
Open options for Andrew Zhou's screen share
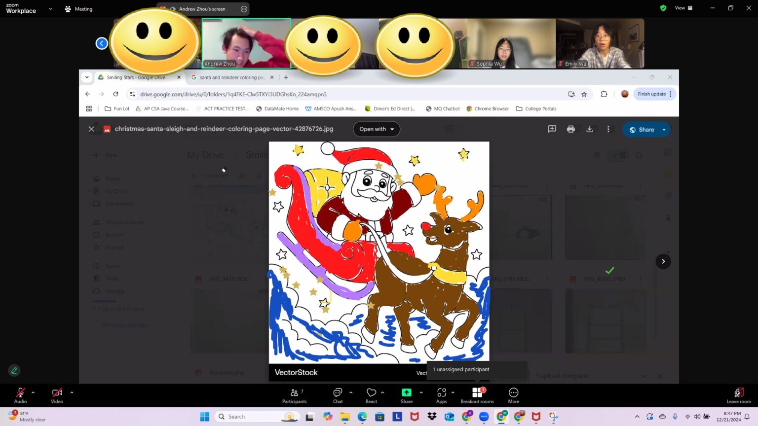click(x=244, y=9)
